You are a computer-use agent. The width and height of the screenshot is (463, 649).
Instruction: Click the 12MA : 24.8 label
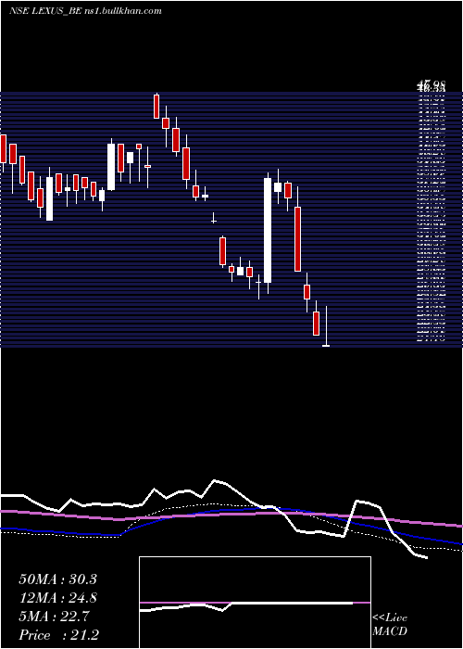tap(58, 598)
